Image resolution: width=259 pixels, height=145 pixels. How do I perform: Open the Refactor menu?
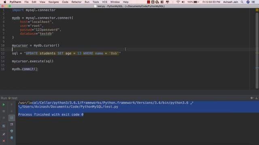(76, 2)
